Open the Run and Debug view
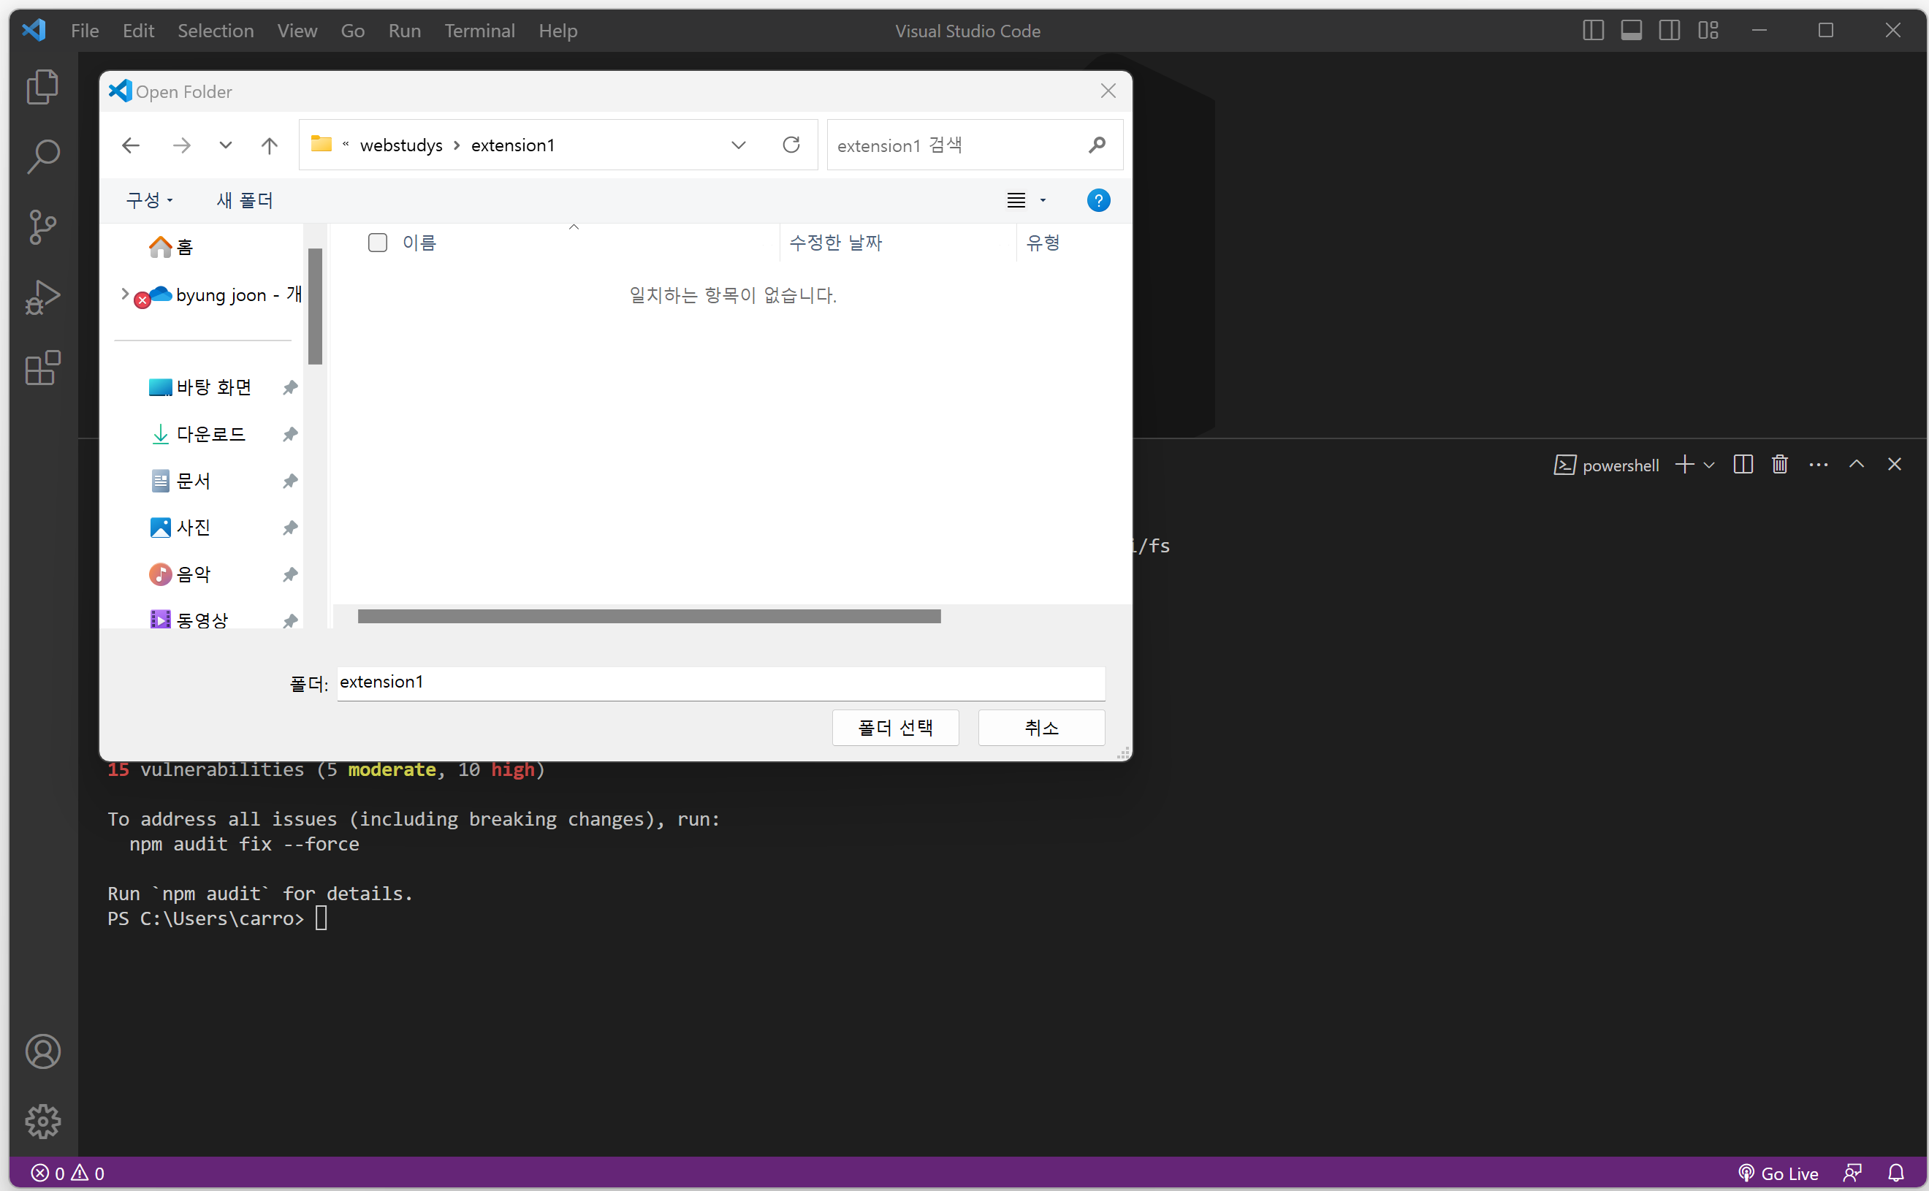1929x1191 pixels. (x=42, y=298)
